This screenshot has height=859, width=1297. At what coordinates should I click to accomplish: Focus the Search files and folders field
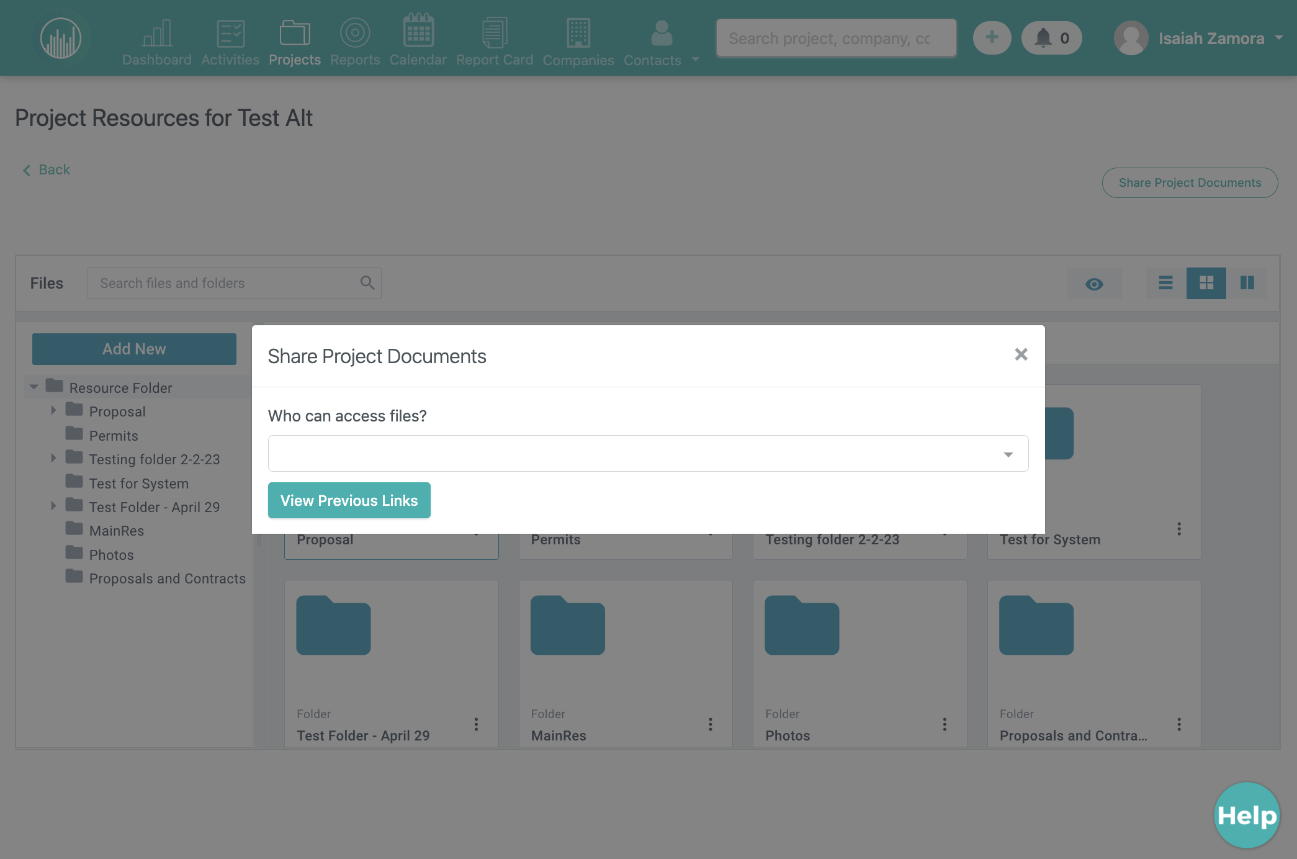[234, 283]
